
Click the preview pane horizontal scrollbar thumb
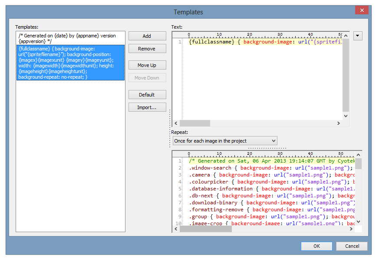tap(206, 229)
